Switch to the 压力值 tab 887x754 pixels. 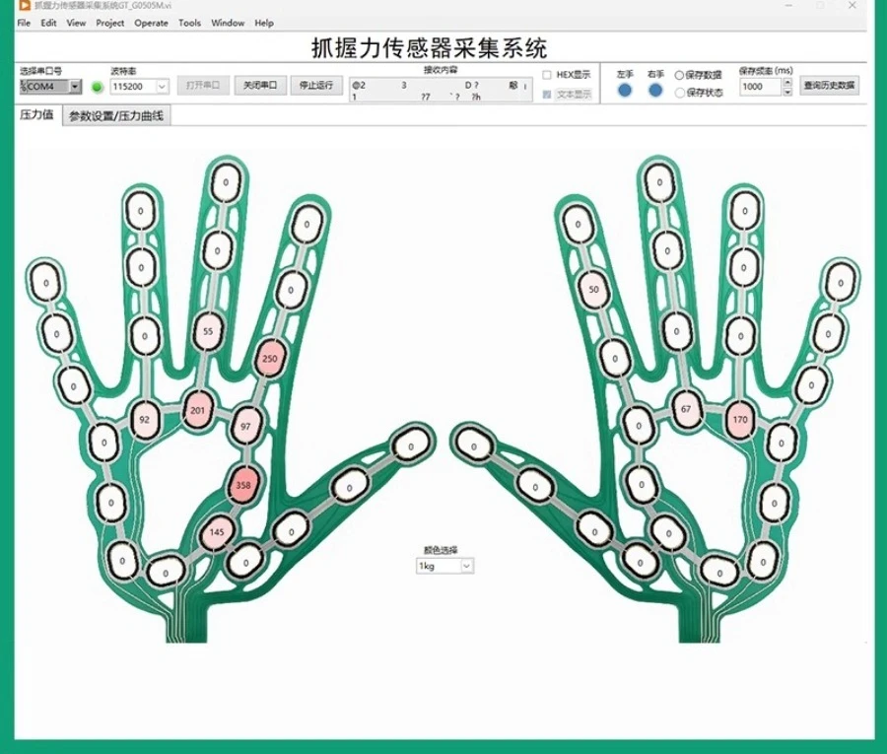click(37, 115)
